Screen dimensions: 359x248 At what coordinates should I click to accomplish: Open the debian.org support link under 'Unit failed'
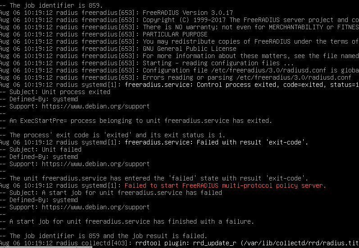tap(95, 164)
